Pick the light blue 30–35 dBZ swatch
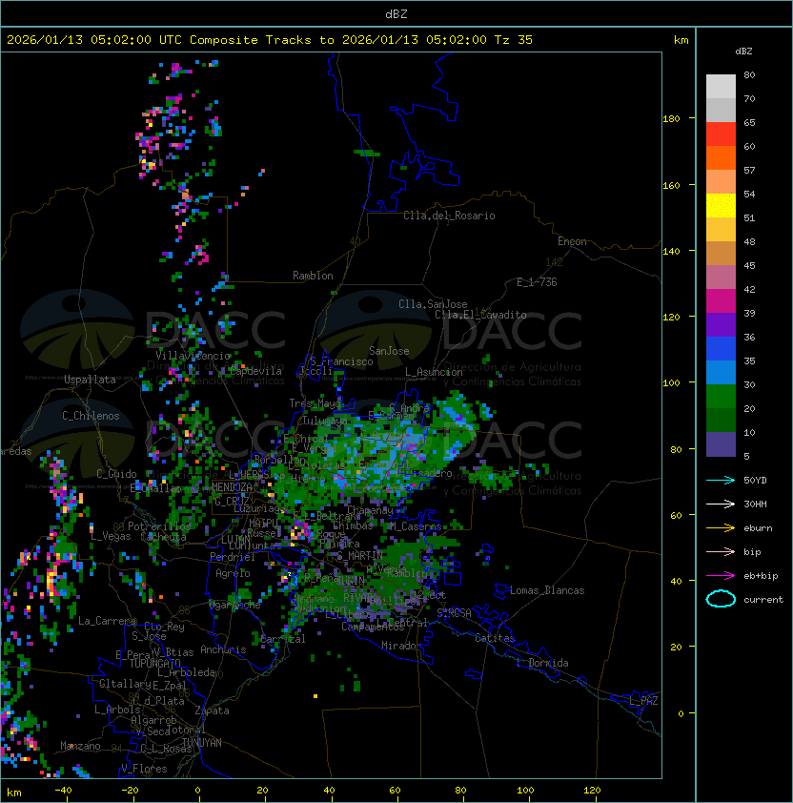 tap(721, 372)
